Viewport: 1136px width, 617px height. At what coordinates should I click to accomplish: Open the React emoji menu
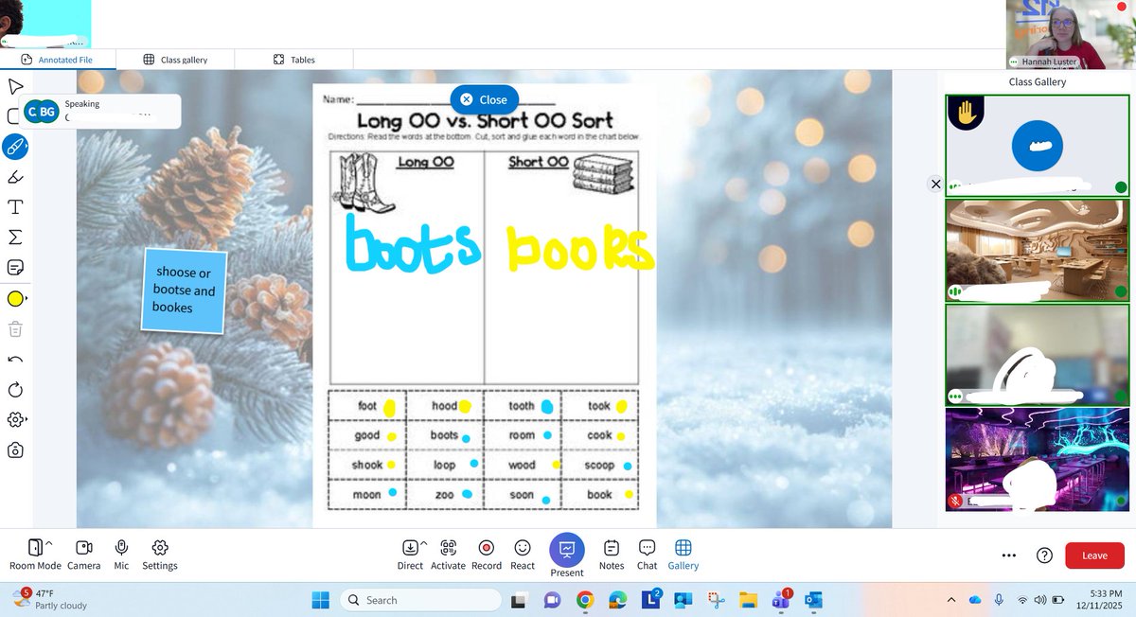523,555
